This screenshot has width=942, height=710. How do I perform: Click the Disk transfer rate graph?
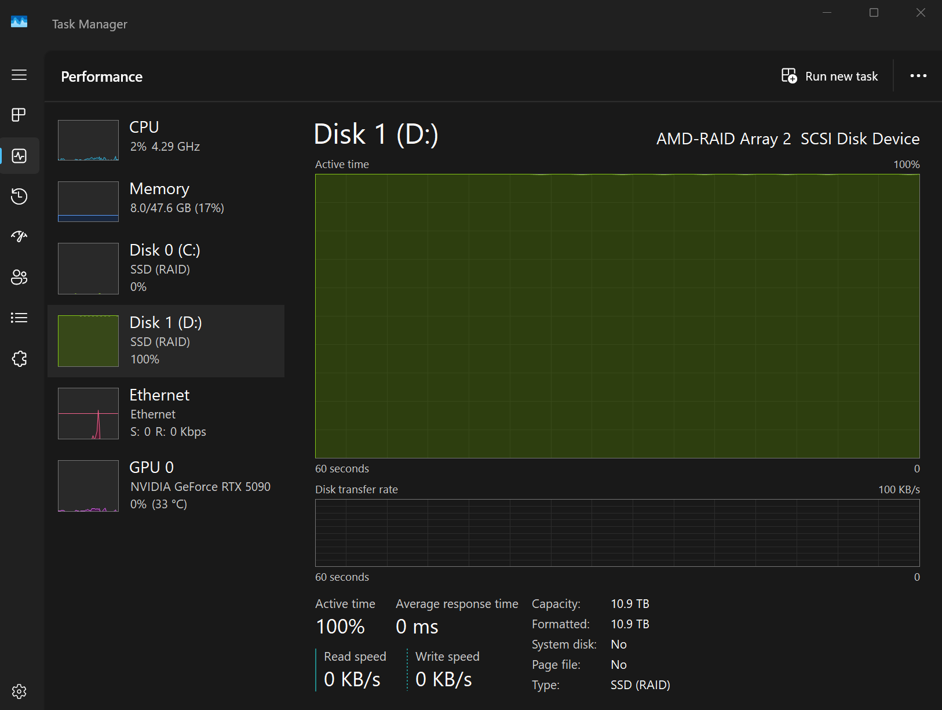click(618, 533)
